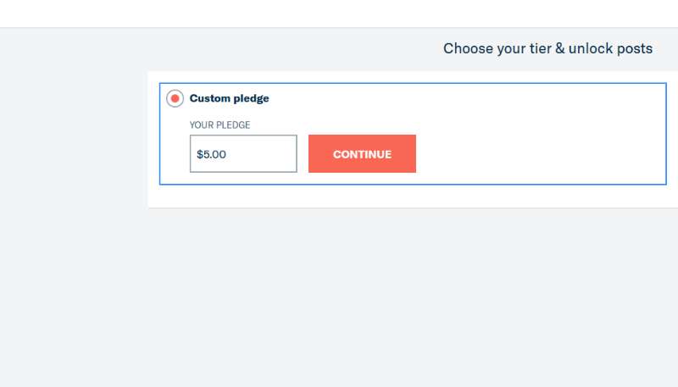Click inside the pledge amount field
The height and width of the screenshot is (387, 678).
click(243, 154)
